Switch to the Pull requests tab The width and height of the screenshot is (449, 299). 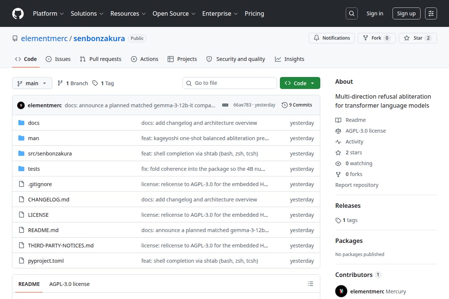click(x=101, y=59)
